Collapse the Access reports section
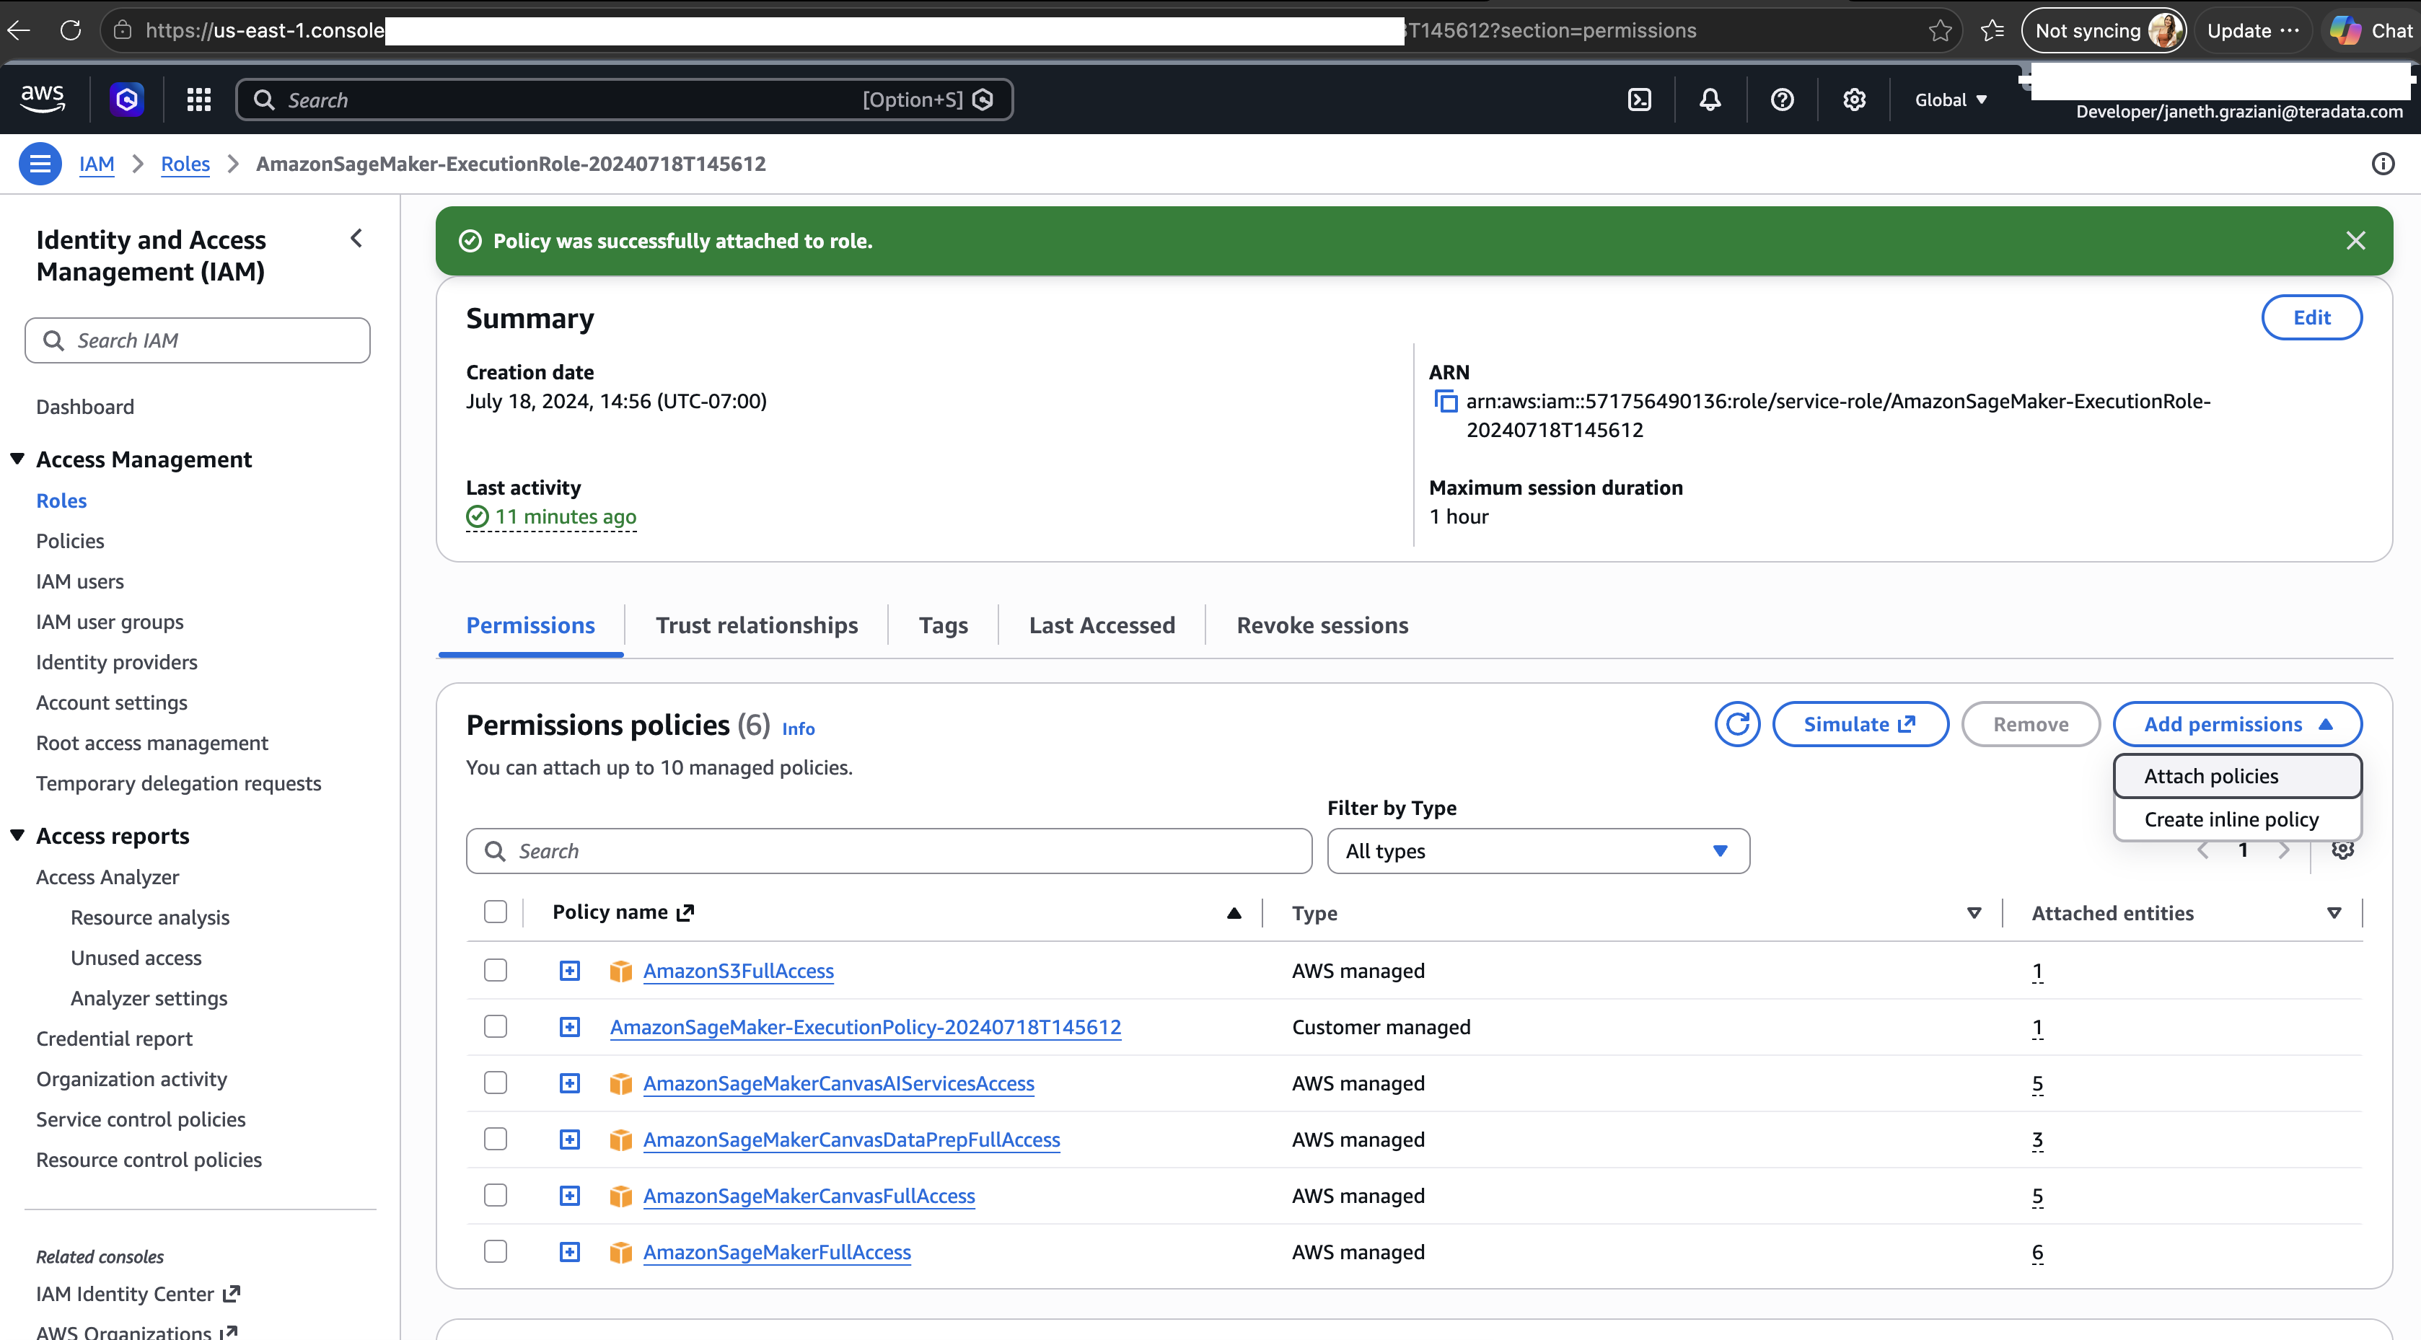The image size is (2421, 1340). (17, 835)
